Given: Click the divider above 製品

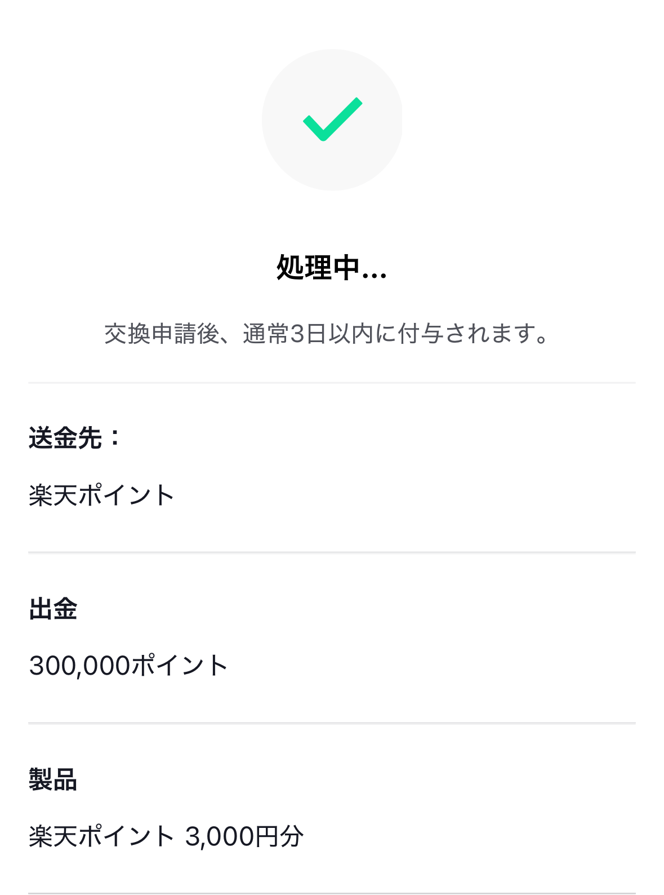Looking at the screenshot, I should tap(332, 723).
